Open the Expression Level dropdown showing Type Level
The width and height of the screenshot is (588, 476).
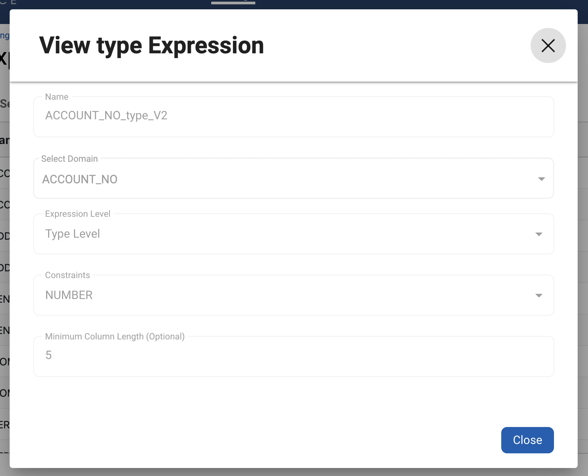pos(287,234)
